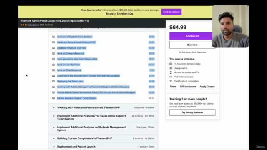
Task: Click video icon beside Install and Setup Laravel/FilamentPHP
Action: point(53,42)
